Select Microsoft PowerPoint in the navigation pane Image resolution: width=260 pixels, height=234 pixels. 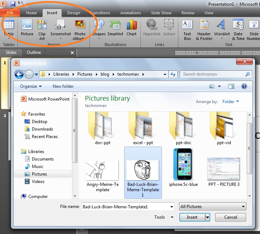pos(45,99)
